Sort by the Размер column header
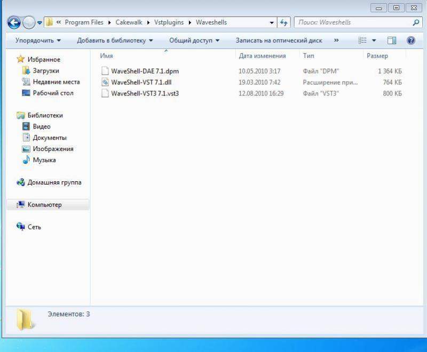427x352 pixels. [377, 56]
